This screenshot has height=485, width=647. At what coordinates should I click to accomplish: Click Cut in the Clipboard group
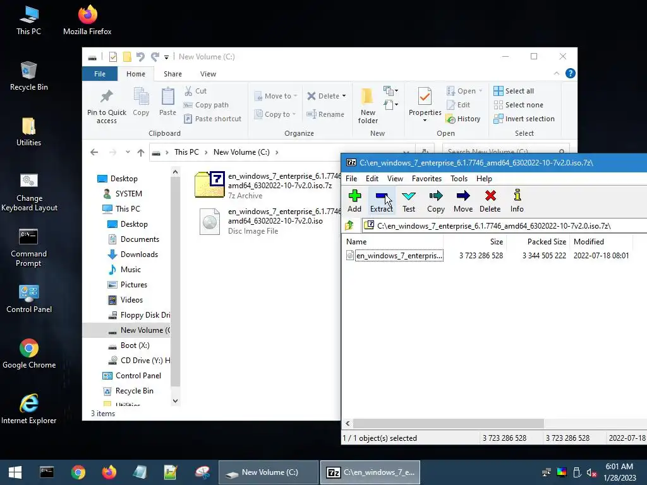pos(196,91)
